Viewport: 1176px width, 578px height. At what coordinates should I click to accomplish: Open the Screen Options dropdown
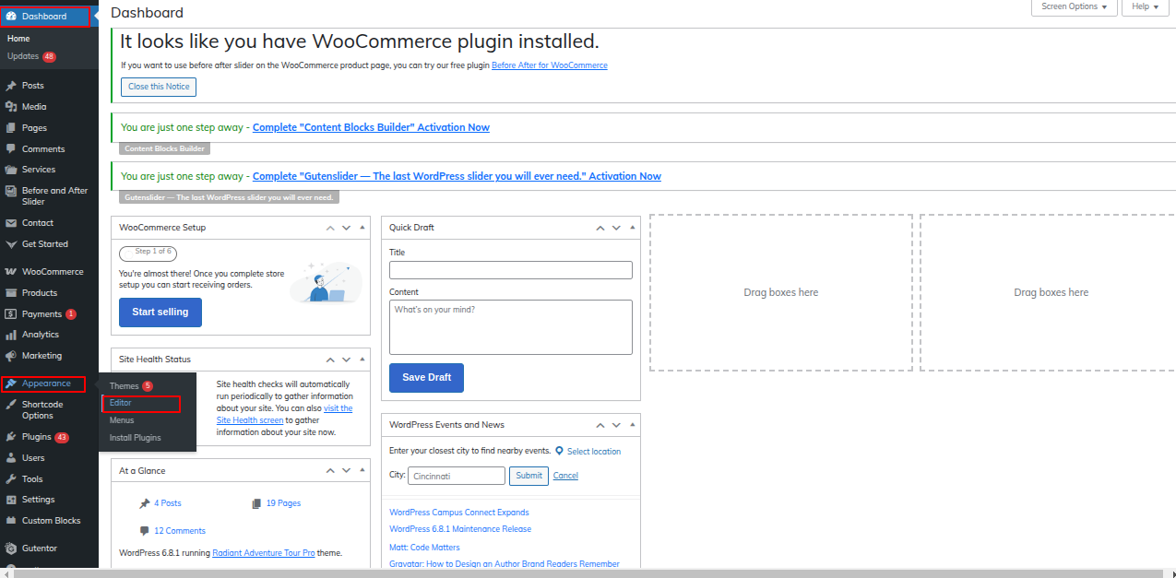point(1074,6)
